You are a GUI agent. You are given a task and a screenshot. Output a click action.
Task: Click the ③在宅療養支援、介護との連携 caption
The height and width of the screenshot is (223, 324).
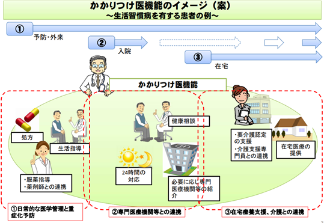tap(264, 212)
